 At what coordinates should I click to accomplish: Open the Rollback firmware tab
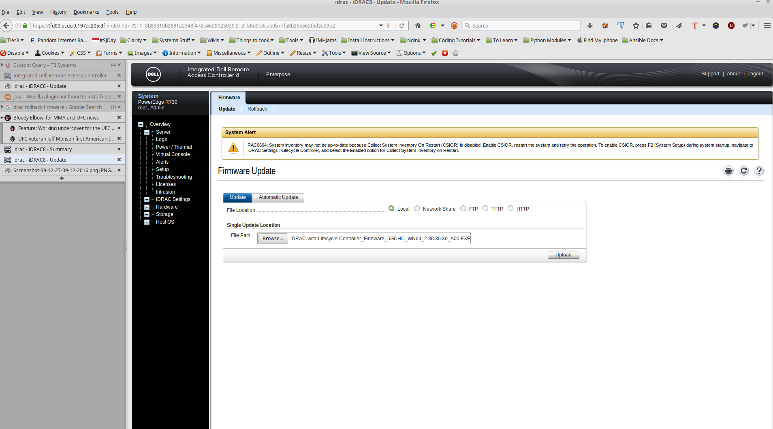(x=257, y=109)
